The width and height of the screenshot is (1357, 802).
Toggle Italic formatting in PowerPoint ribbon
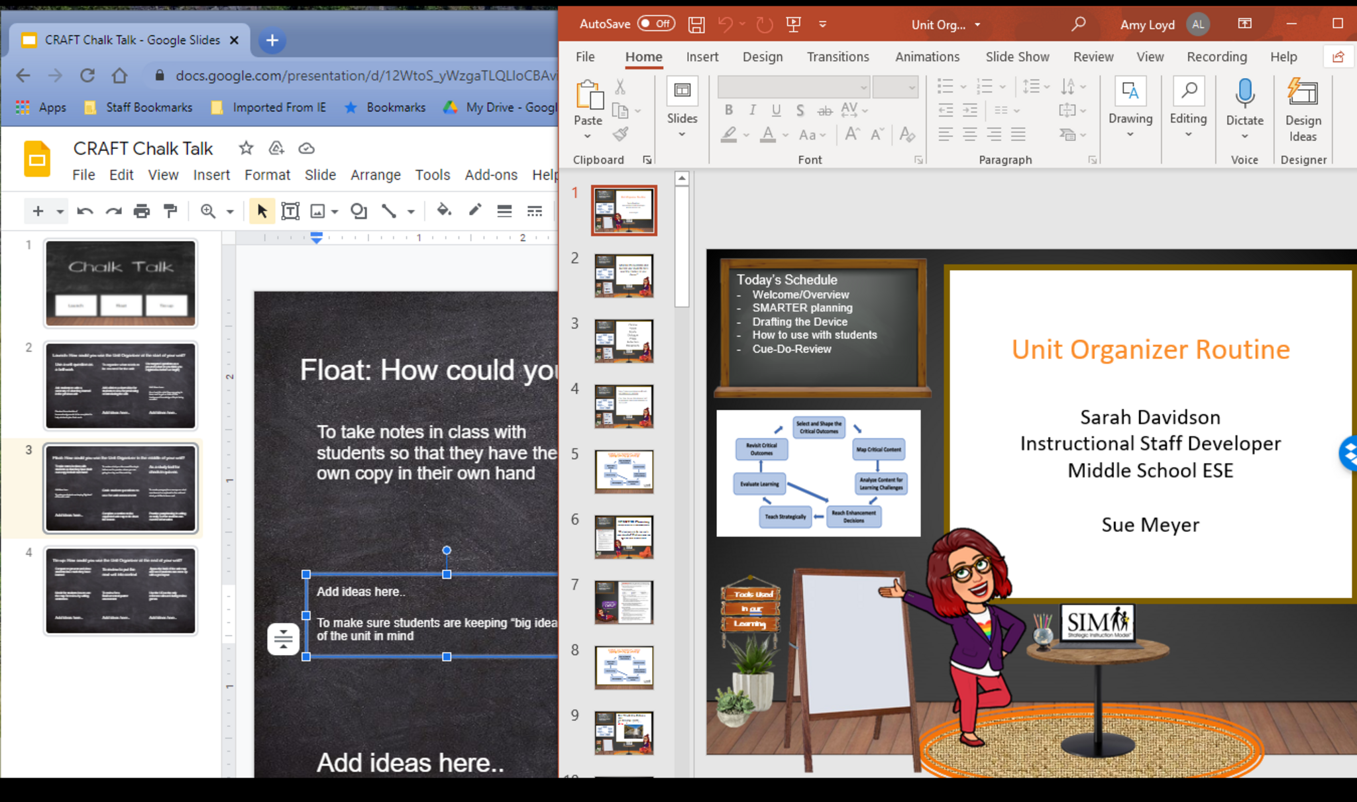click(752, 110)
